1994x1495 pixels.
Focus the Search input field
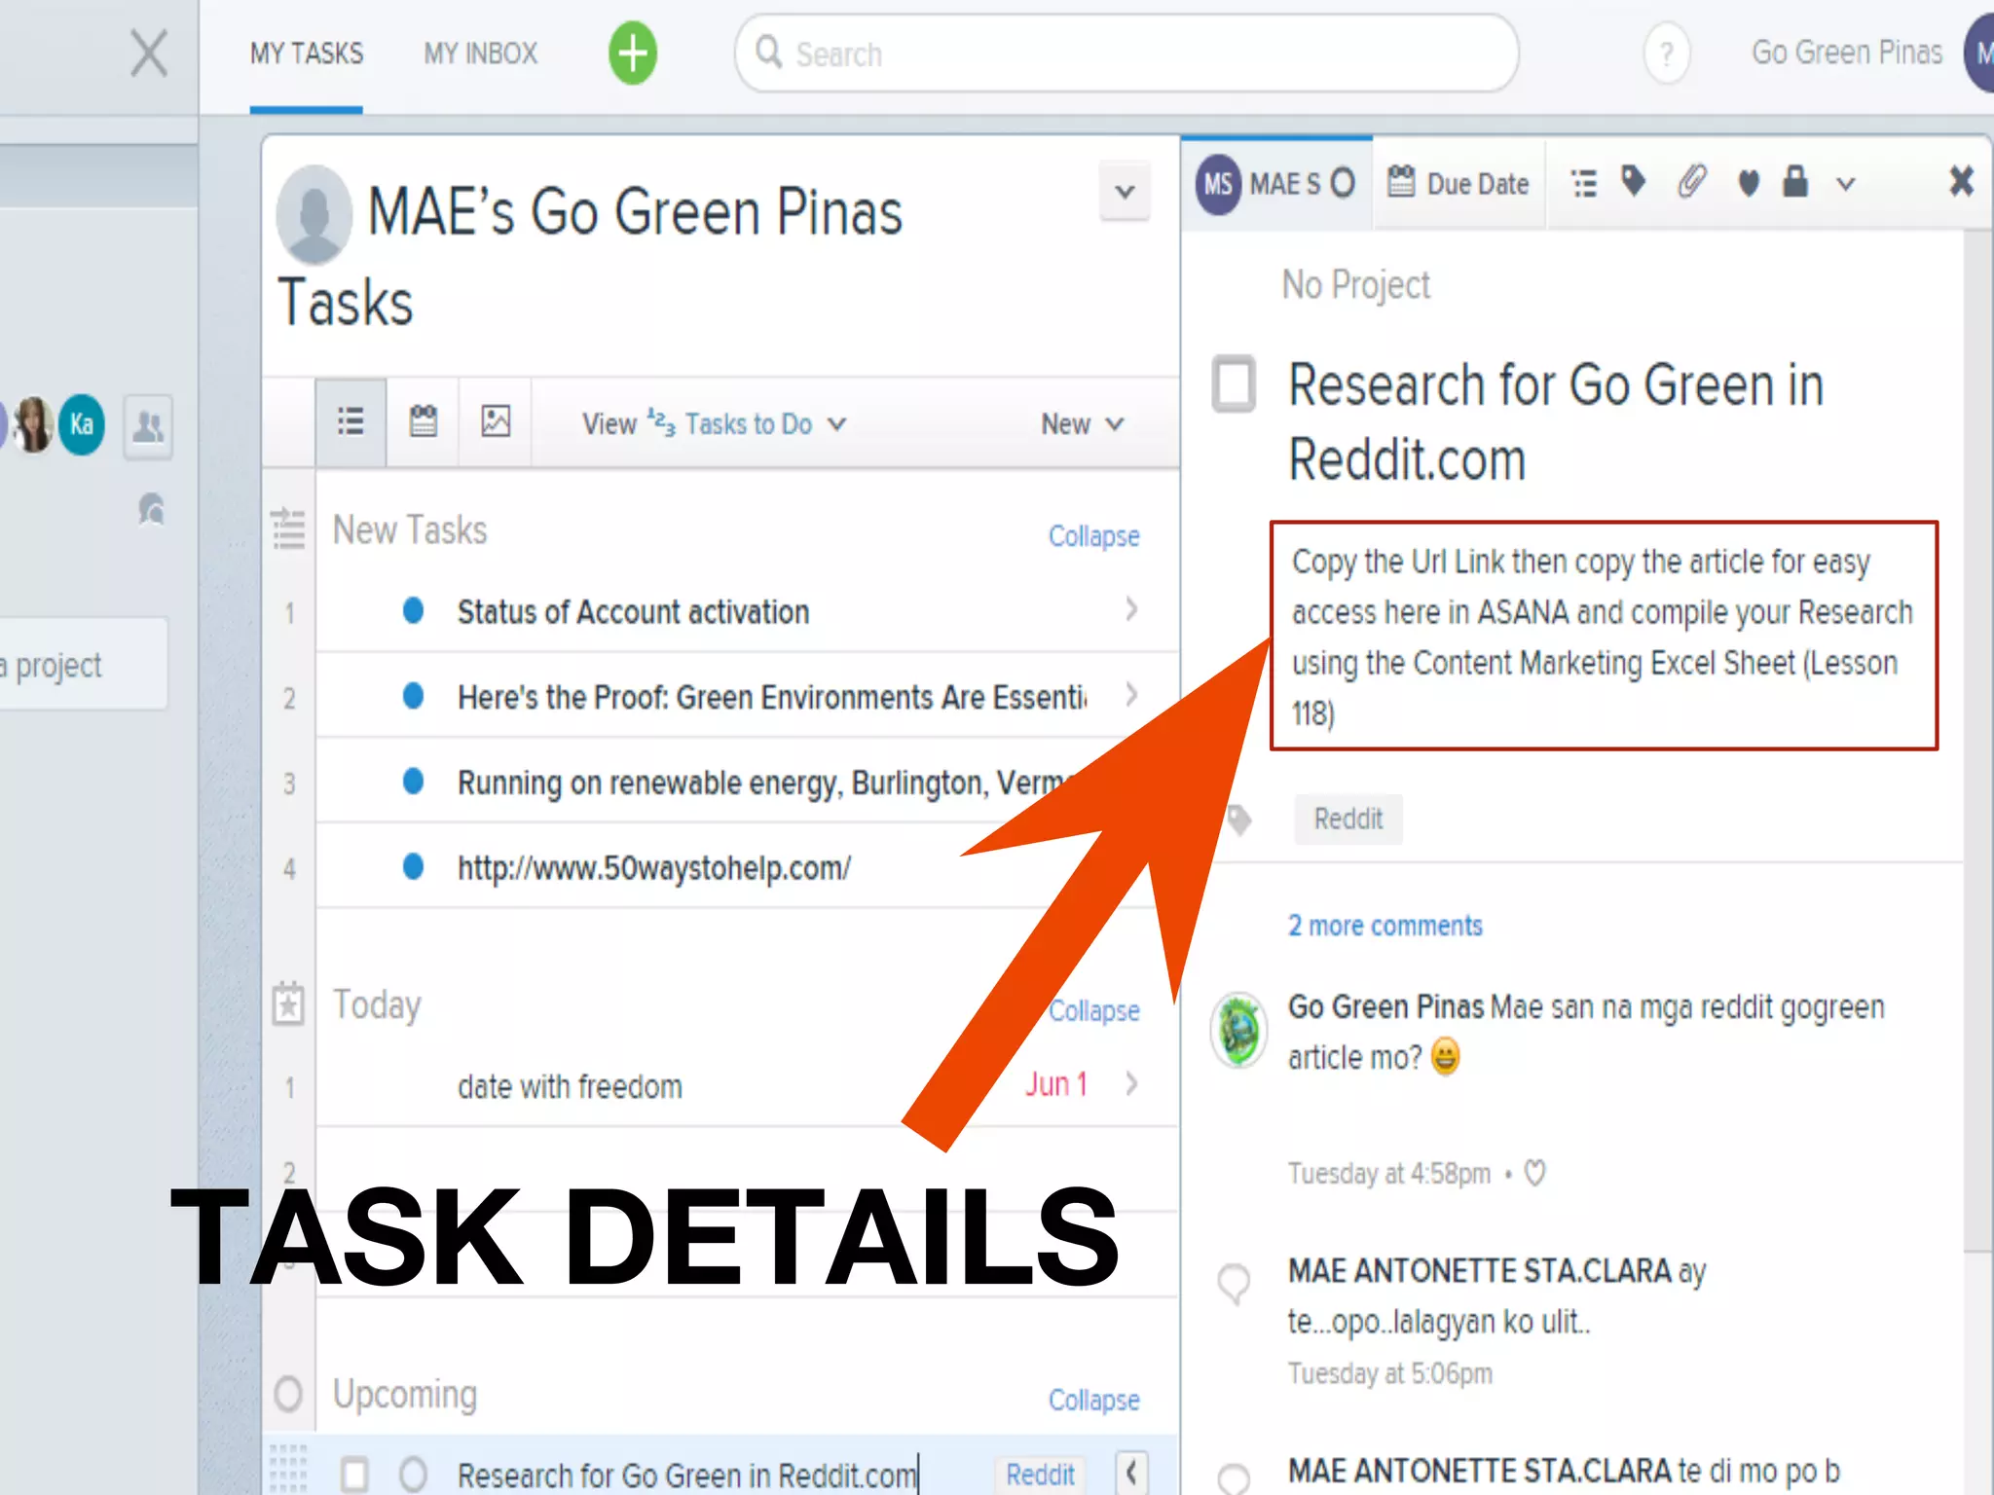[1126, 54]
